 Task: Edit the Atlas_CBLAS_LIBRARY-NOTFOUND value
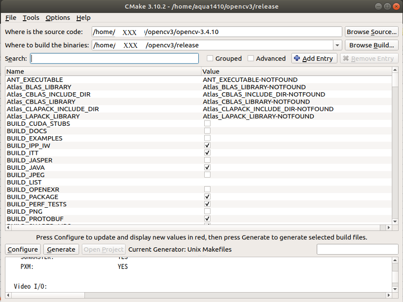click(x=256, y=102)
